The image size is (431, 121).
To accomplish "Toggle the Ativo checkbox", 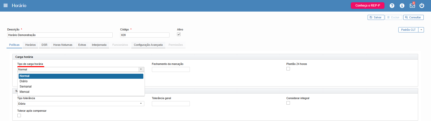I will pyautogui.click(x=179, y=34).
